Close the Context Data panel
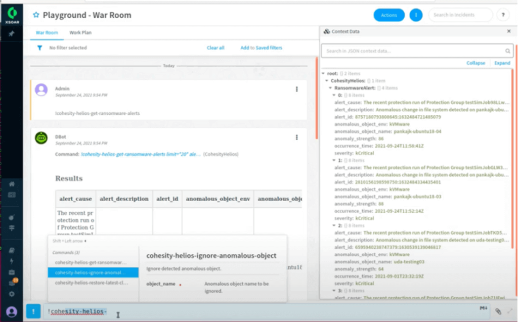This screenshot has width=518, height=322. [x=509, y=31]
